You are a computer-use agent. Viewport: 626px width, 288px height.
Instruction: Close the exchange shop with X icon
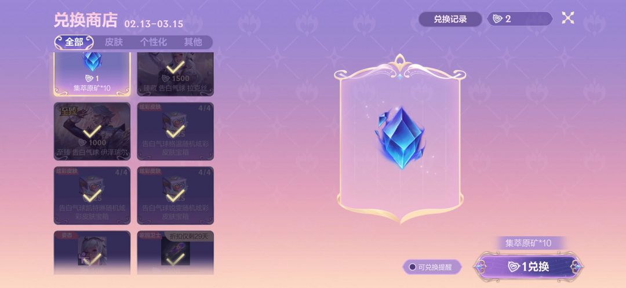pos(567,18)
